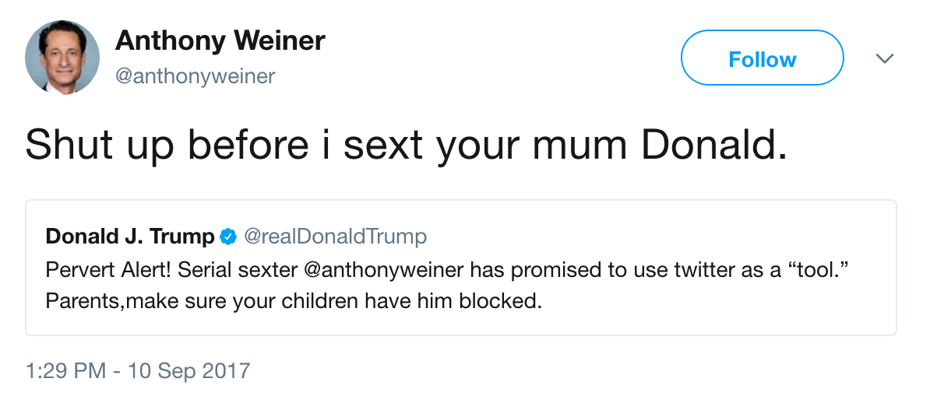
Task: Click the "10 Sep 2017" date text
Action: click(x=189, y=370)
